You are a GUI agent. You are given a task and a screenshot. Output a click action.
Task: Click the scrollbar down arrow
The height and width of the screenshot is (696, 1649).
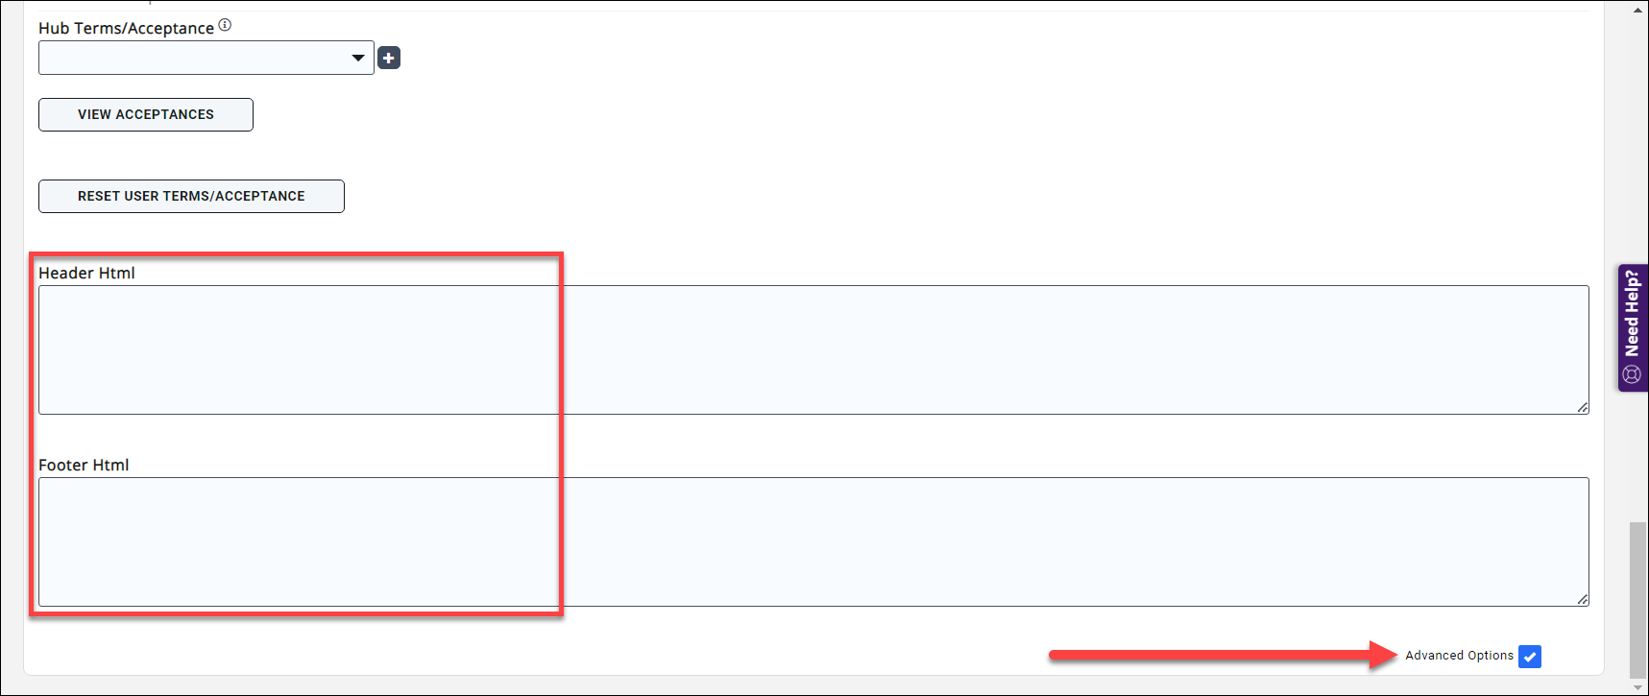1638,687
